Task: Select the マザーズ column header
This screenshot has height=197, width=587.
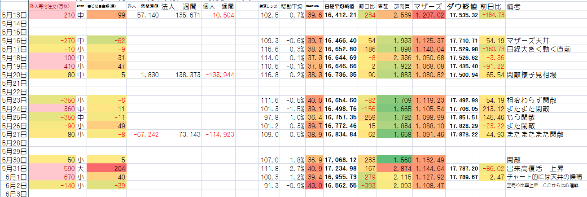Action: 429,6
